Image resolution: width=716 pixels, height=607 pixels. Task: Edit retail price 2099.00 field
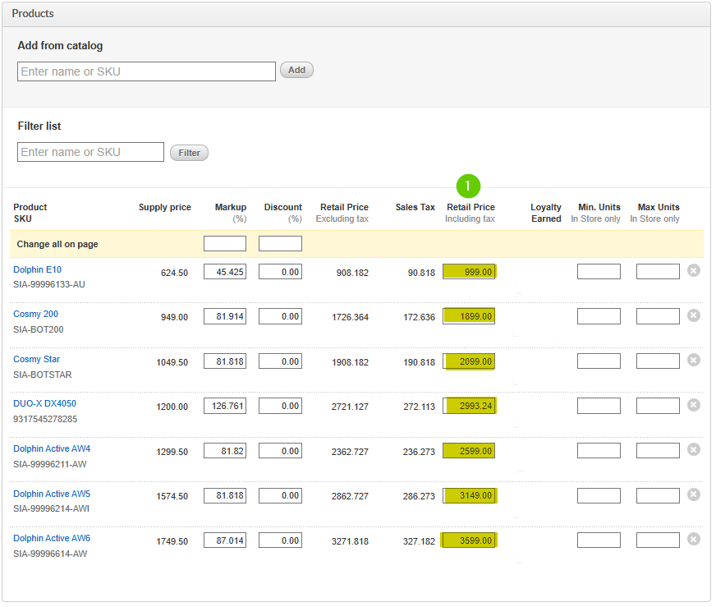point(469,361)
